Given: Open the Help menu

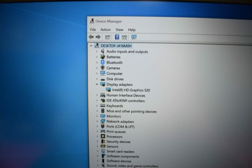Looking at the screenshot, I should click(x=132, y=30).
